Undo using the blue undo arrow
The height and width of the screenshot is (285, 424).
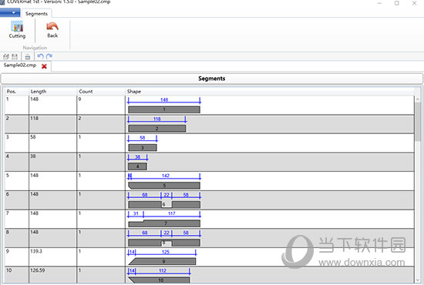point(41,56)
